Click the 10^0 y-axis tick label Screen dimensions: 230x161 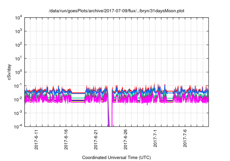pyautogui.click(x=18, y=72)
